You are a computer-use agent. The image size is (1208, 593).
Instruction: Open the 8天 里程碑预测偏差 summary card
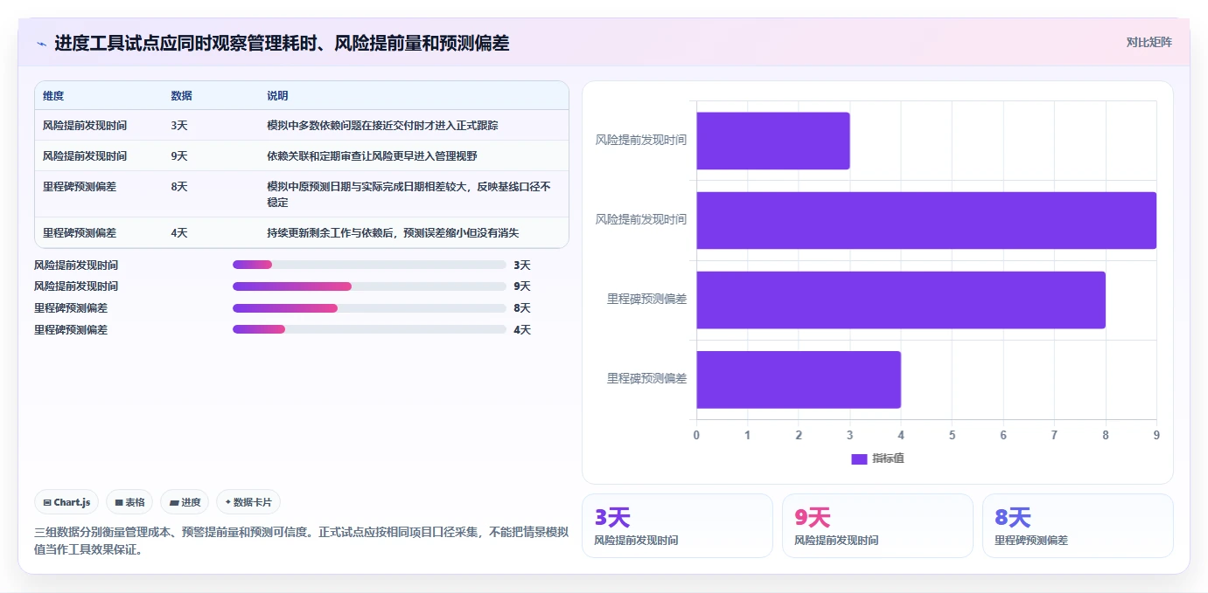coord(1078,526)
